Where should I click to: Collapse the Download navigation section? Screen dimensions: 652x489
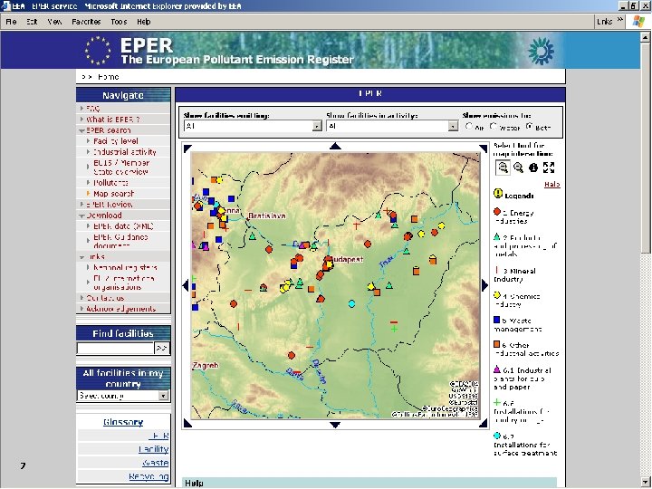[81, 216]
